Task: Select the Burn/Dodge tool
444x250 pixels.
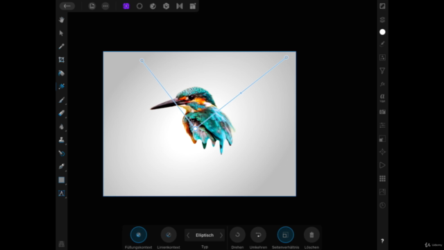Action: [62, 126]
